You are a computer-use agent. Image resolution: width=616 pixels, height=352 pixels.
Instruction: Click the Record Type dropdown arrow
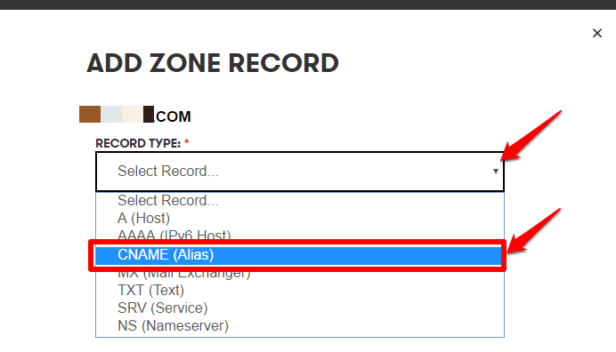point(496,171)
